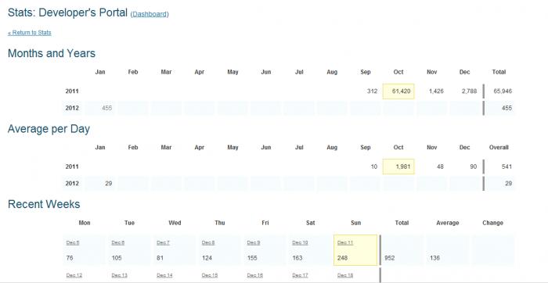548x283 pixels.
Task: Select the 248 views Sunday cell
Action: 355,250
